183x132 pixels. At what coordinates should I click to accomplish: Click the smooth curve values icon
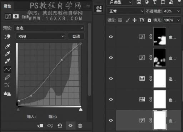point(8,85)
